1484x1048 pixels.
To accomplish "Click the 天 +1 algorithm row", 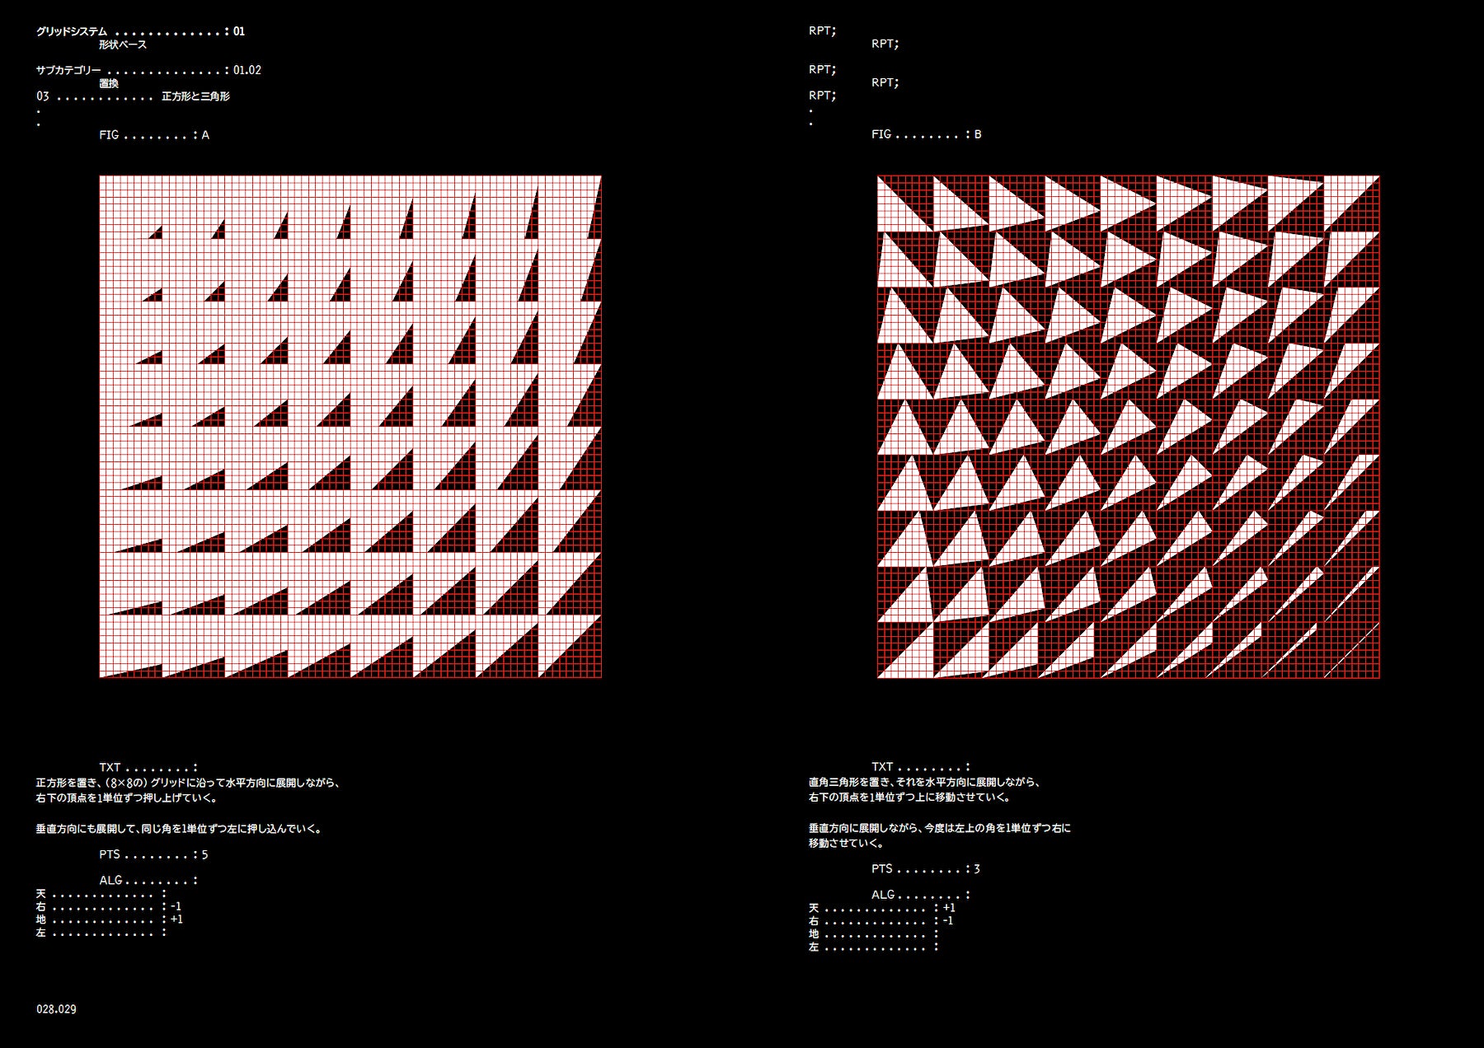I will pyautogui.click(x=881, y=907).
